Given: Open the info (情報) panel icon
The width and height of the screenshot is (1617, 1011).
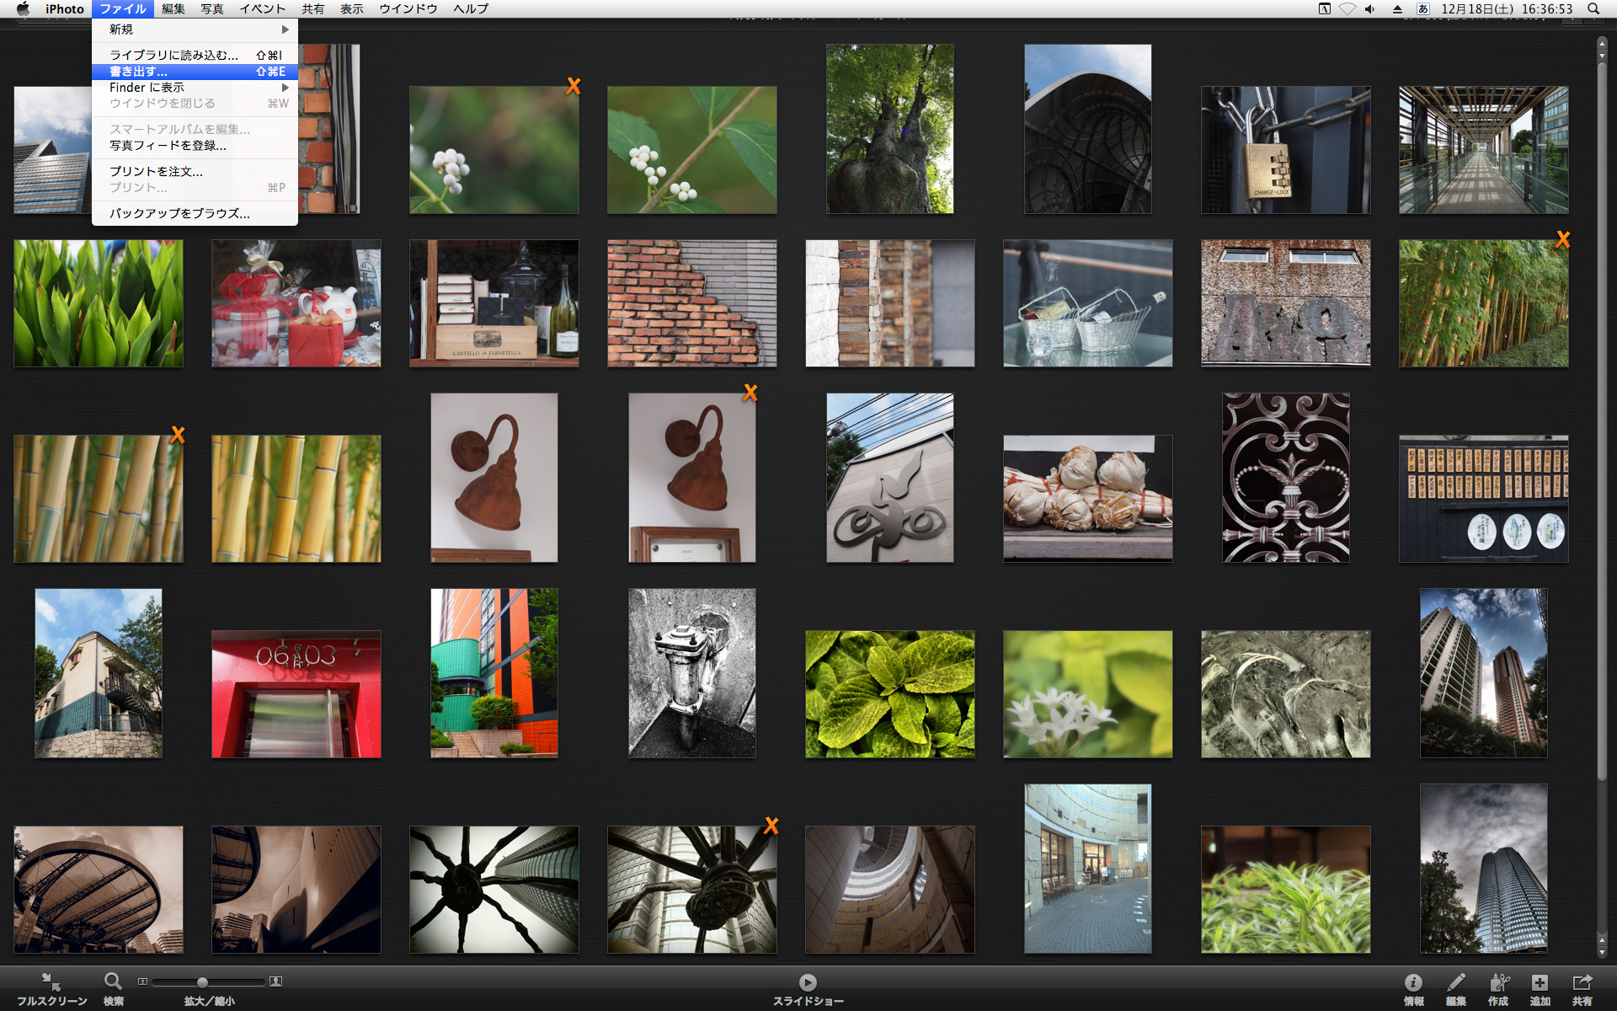Looking at the screenshot, I should [x=1413, y=982].
